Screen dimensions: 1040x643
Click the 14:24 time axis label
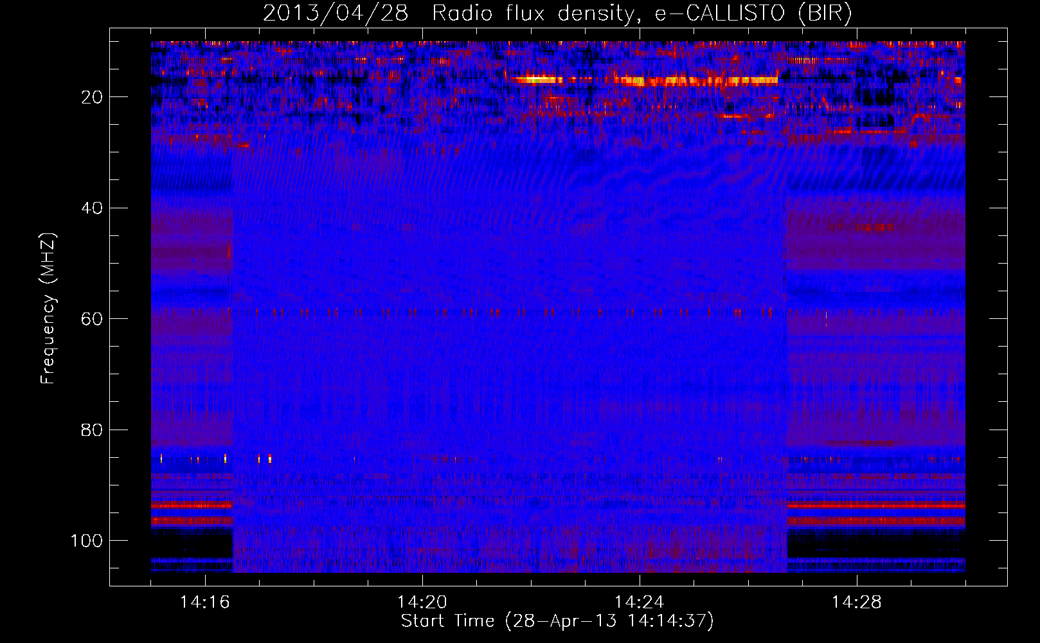639,602
